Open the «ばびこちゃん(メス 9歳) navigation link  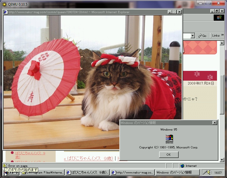click(x=88, y=158)
